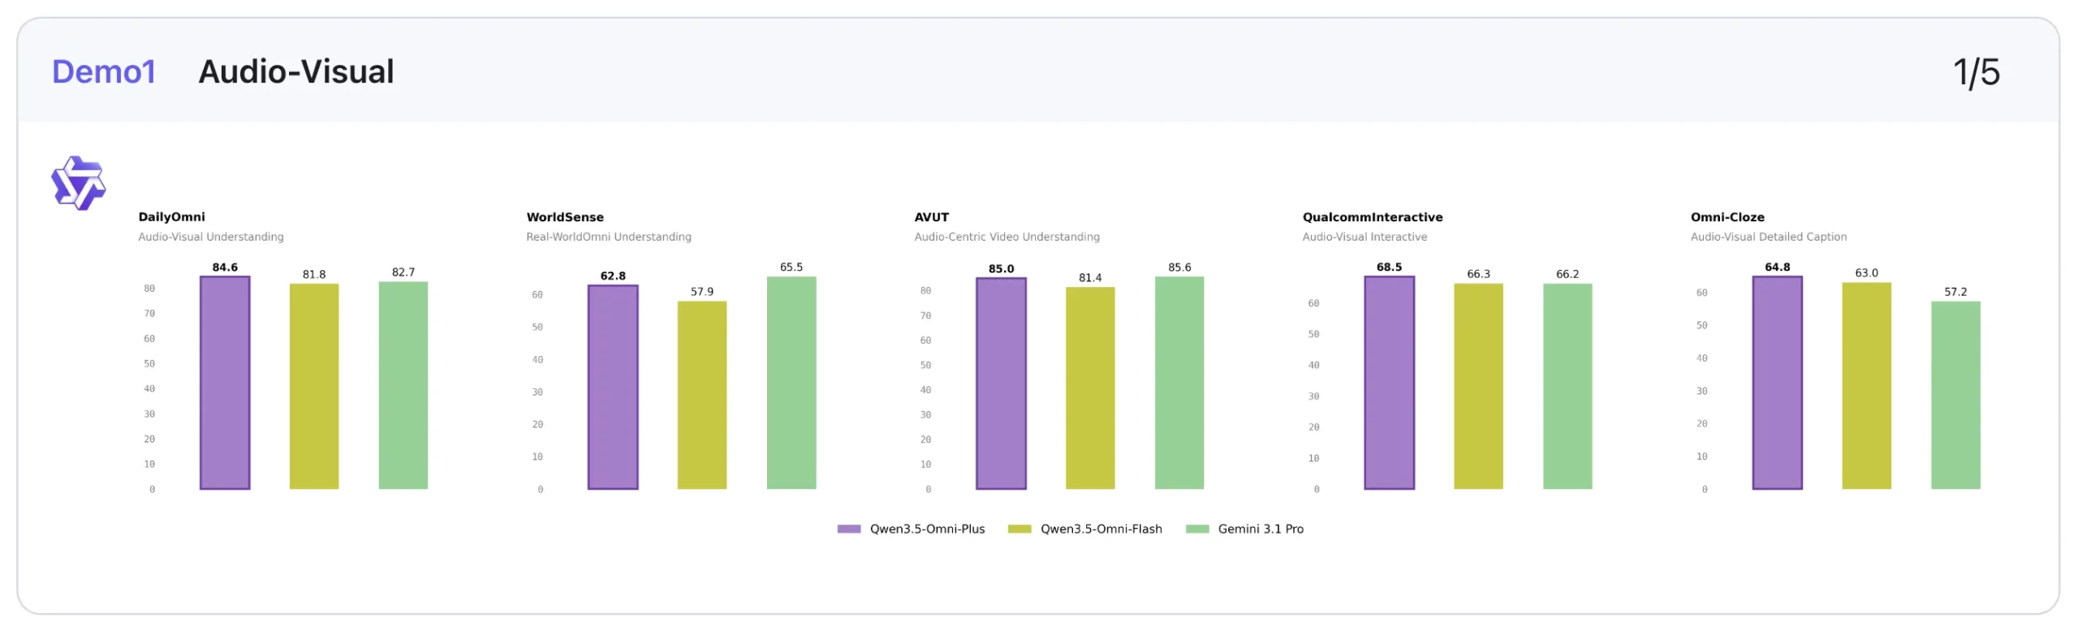This screenshot has height=630, width=2078.
Task: Click the purple Qwen3.5-Omni-Plus legend swatch
Action: coord(849,529)
